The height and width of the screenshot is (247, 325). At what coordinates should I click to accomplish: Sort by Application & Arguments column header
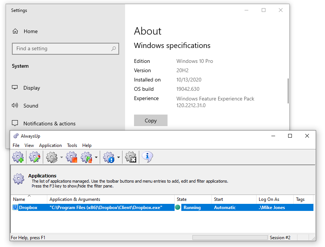pos(111,199)
